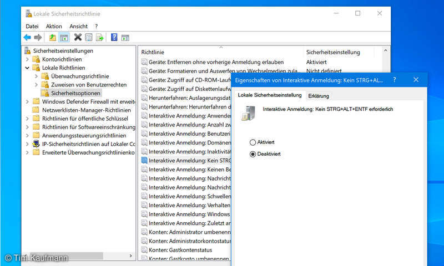Click the horizontal scrollbar of the tree pane
Image resolution: width=444 pixels, height=266 pixels.
pos(78,256)
